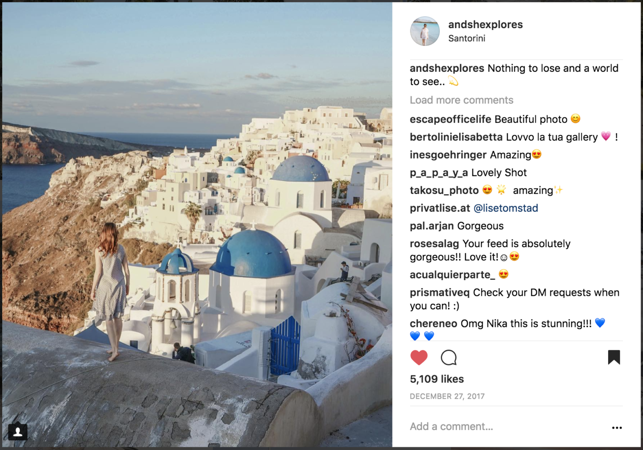The image size is (643, 450).
Task: Open andshexplores profile avatar
Action: point(425,31)
